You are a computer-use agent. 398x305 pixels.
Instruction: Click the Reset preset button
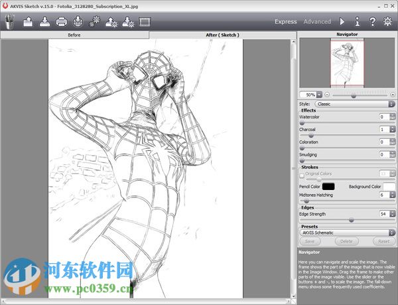[x=384, y=241]
